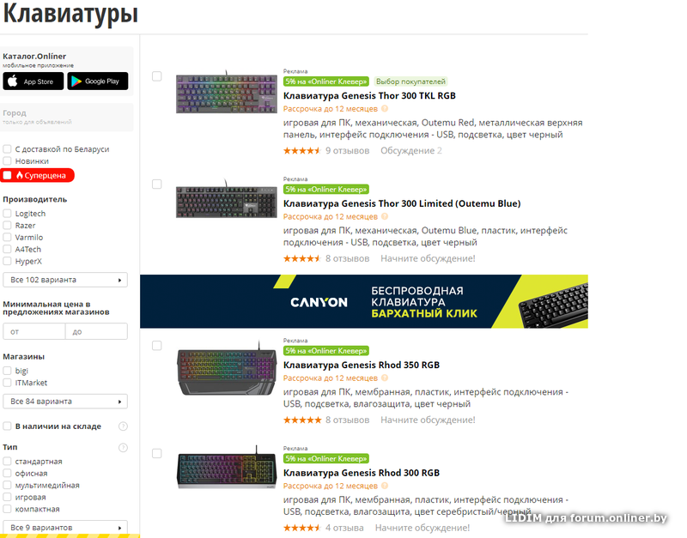Check the HyperX manufacturer filter

[7, 261]
